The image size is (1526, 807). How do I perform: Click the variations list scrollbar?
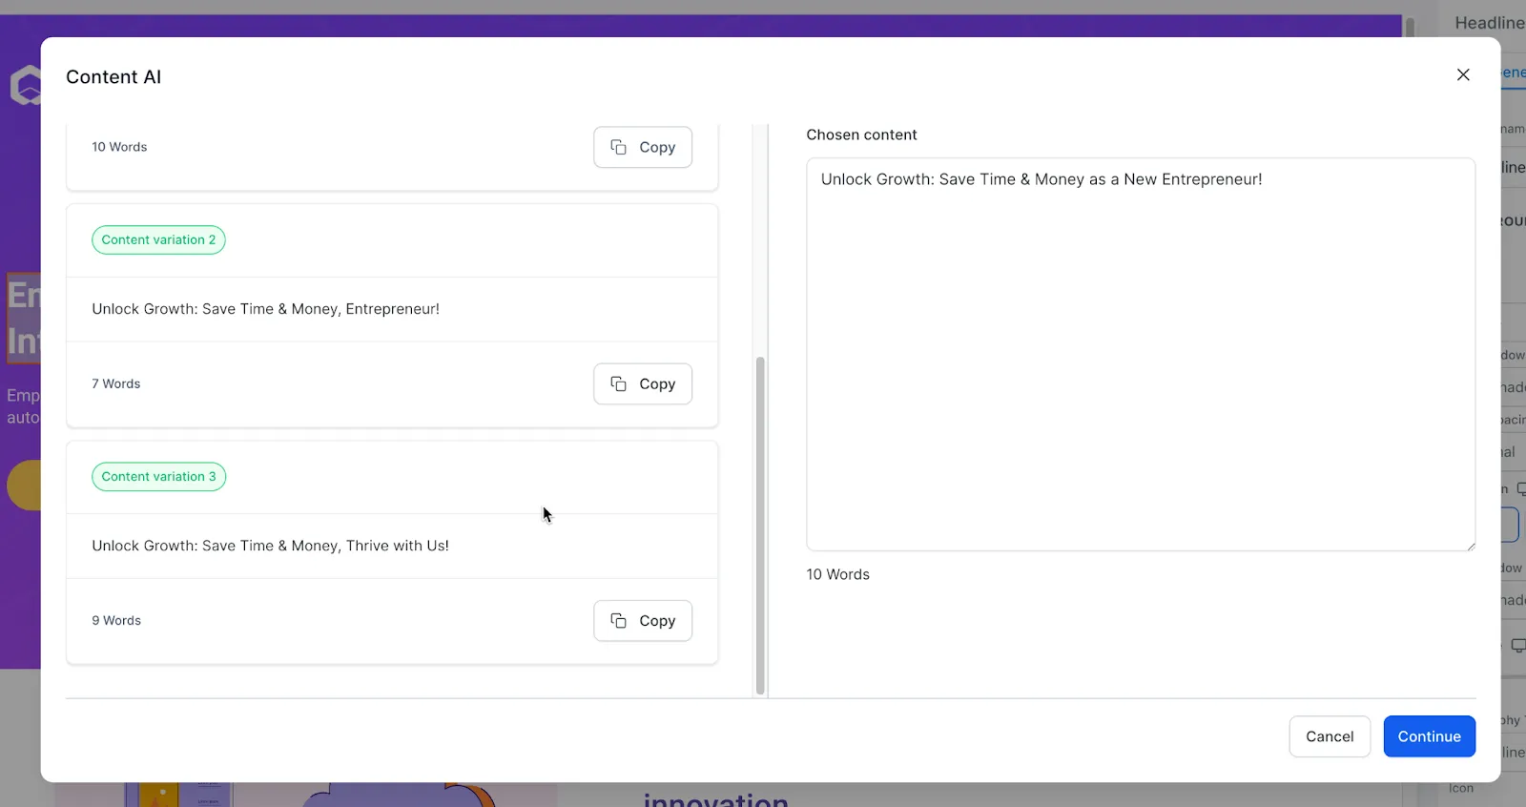click(760, 525)
